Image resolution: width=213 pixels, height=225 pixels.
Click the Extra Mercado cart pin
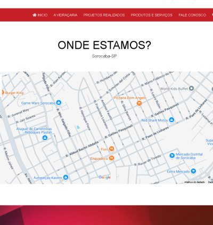tap(193, 171)
